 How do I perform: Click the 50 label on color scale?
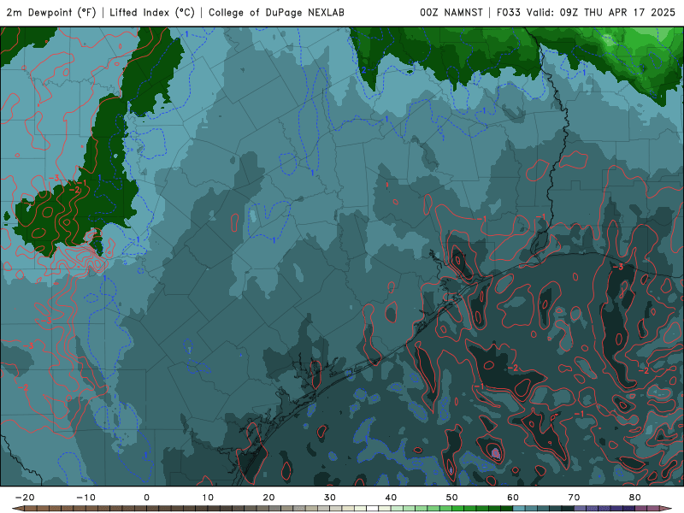point(452,498)
